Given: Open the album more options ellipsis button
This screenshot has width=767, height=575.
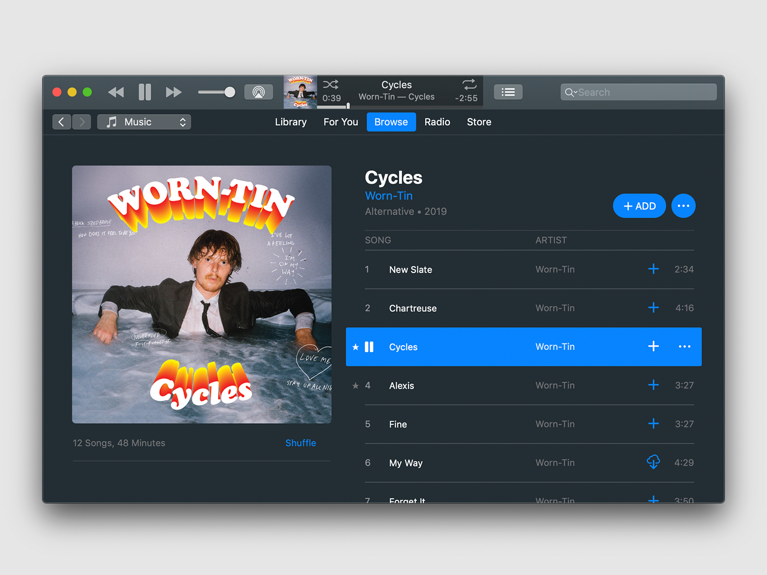Looking at the screenshot, I should coord(683,206).
